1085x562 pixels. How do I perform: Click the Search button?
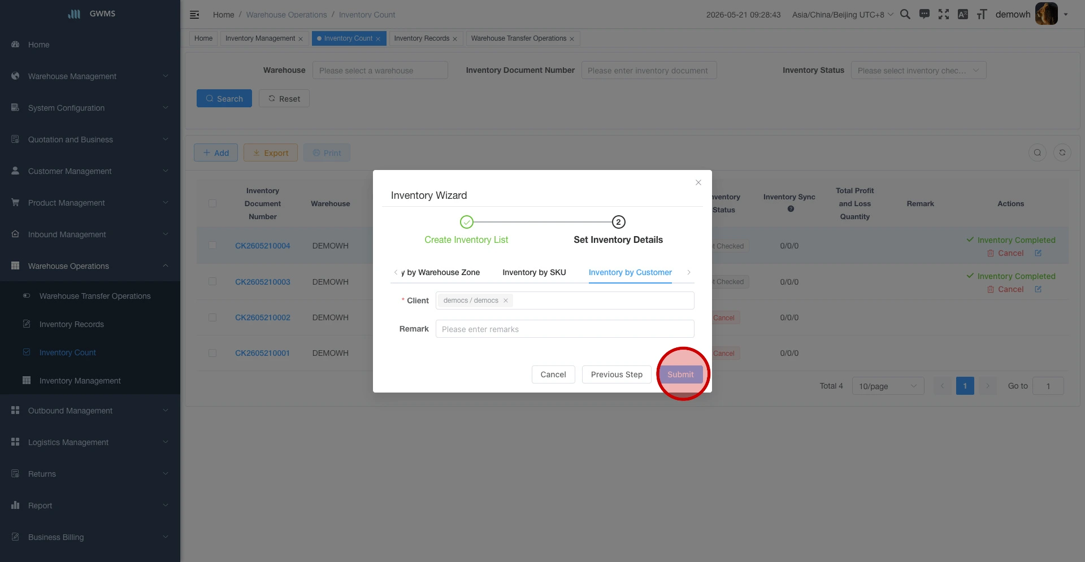tap(224, 98)
